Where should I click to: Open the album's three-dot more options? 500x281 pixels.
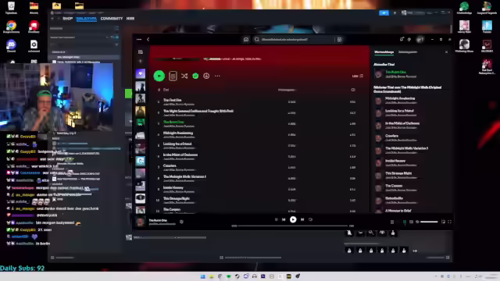(217, 76)
